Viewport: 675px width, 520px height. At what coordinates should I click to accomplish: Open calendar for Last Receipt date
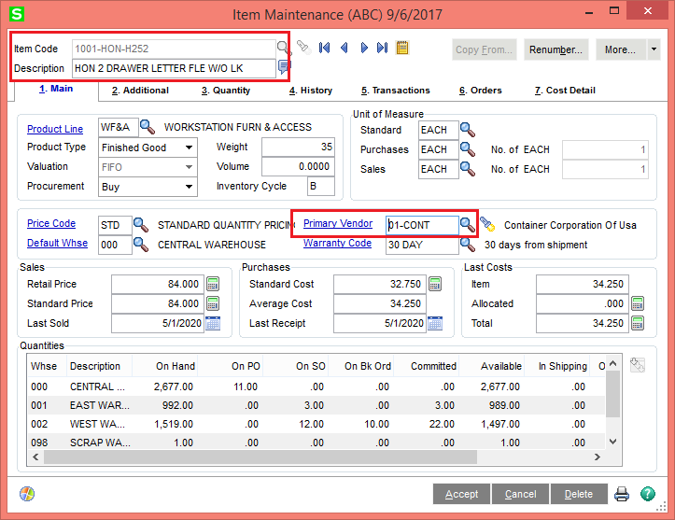pyautogui.click(x=435, y=323)
